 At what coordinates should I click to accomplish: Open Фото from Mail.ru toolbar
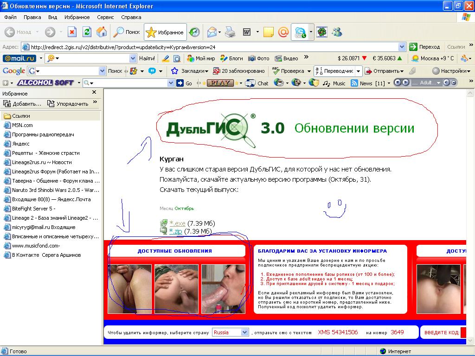point(259,58)
